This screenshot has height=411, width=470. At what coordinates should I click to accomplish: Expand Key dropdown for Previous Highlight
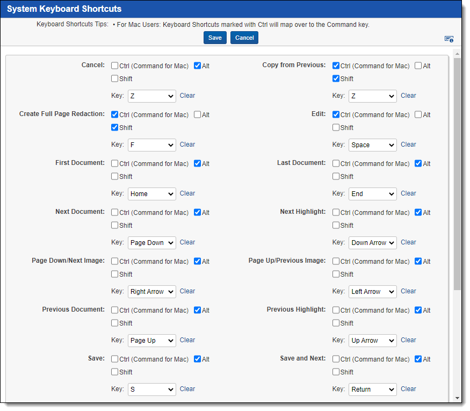point(372,341)
